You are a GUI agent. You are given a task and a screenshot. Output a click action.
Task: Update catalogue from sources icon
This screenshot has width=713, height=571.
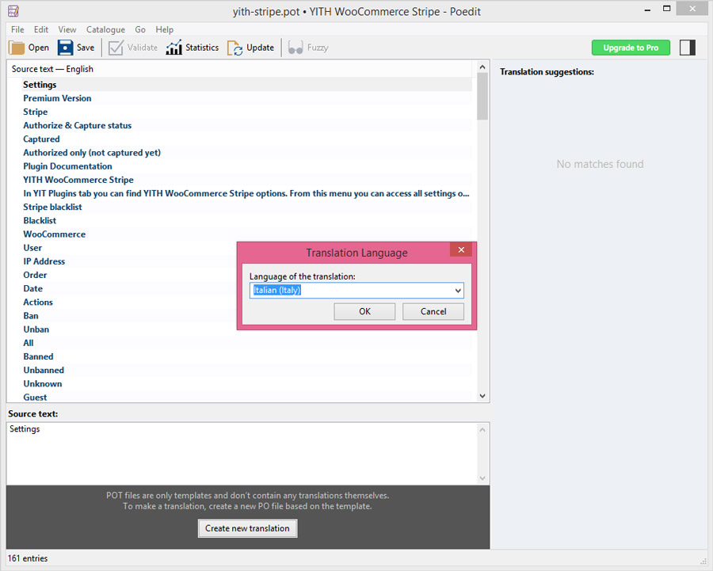[234, 48]
